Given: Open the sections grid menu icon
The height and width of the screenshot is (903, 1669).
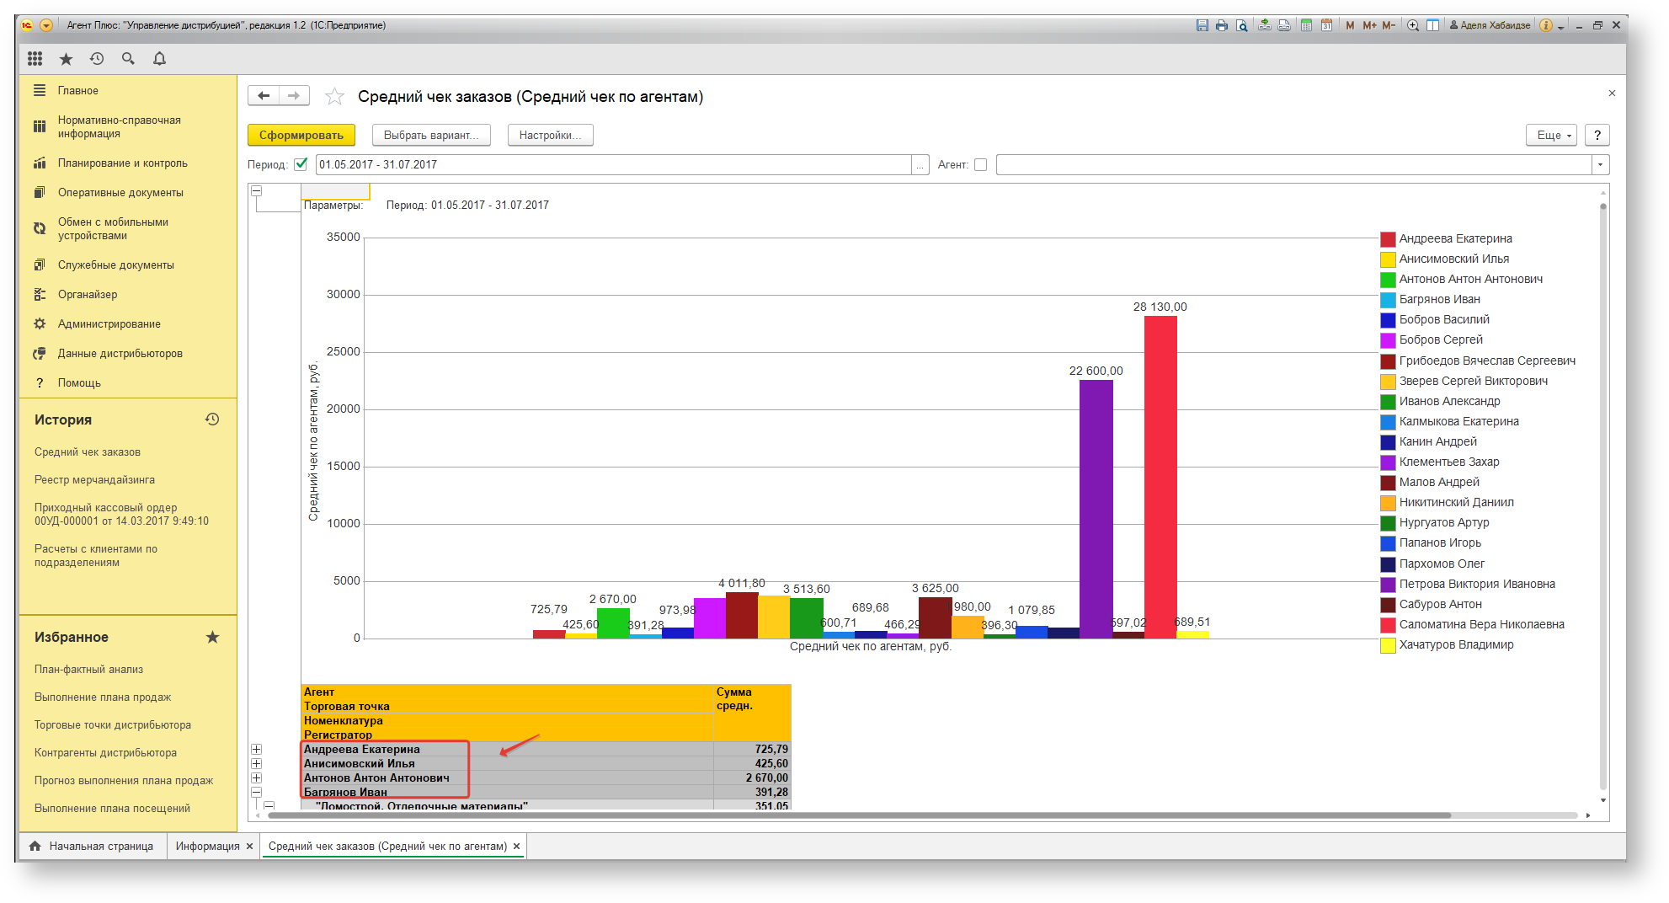Looking at the screenshot, I should point(35,58).
